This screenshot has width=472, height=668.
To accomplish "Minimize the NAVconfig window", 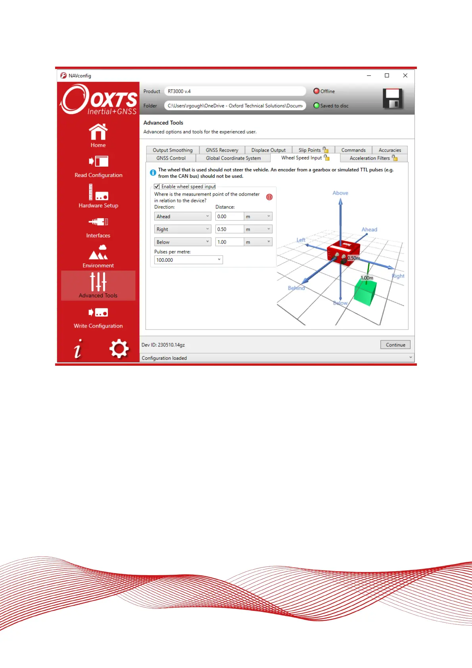I will [369, 75].
